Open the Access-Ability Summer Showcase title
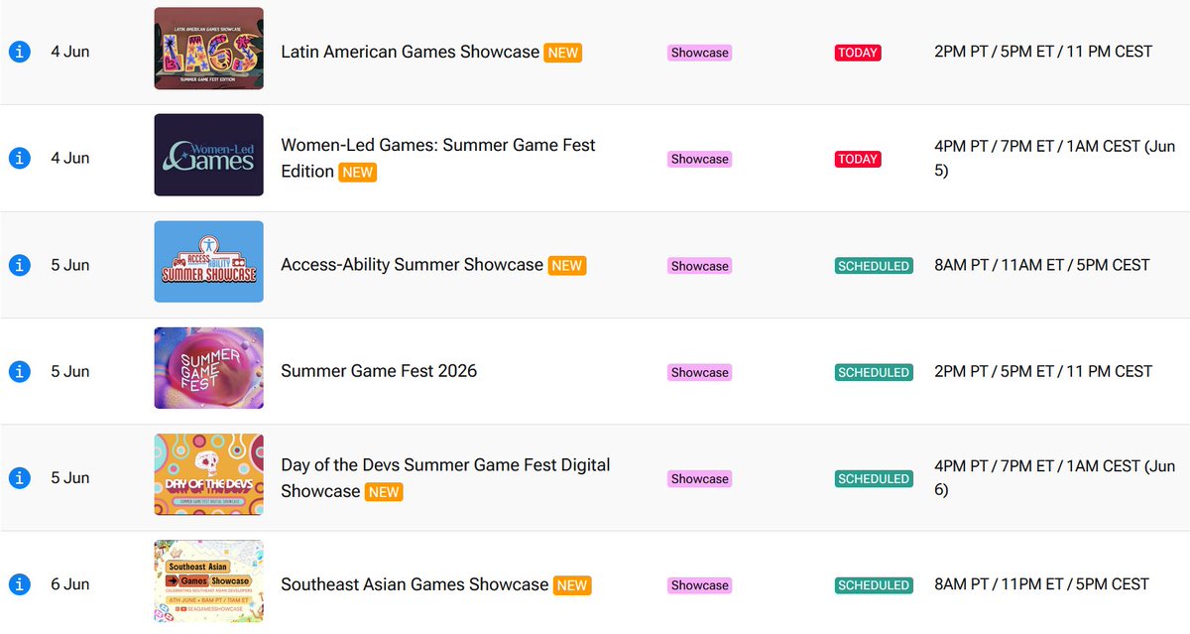Image resolution: width=1190 pixels, height=634 pixels. point(413,265)
